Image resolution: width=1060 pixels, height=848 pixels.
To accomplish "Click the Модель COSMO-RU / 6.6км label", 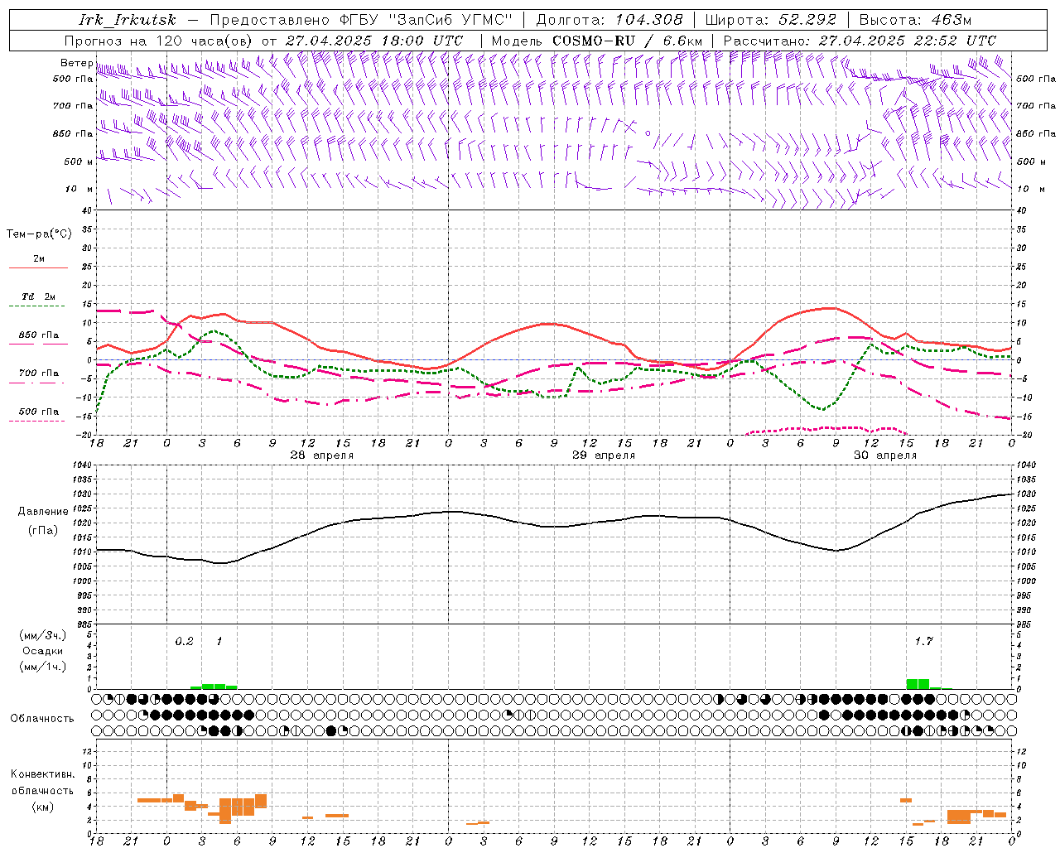I will click(596, 41).
